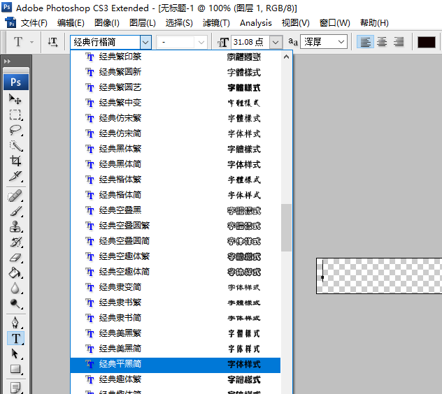Choose font 经典繁圆新

coord(176,72)
